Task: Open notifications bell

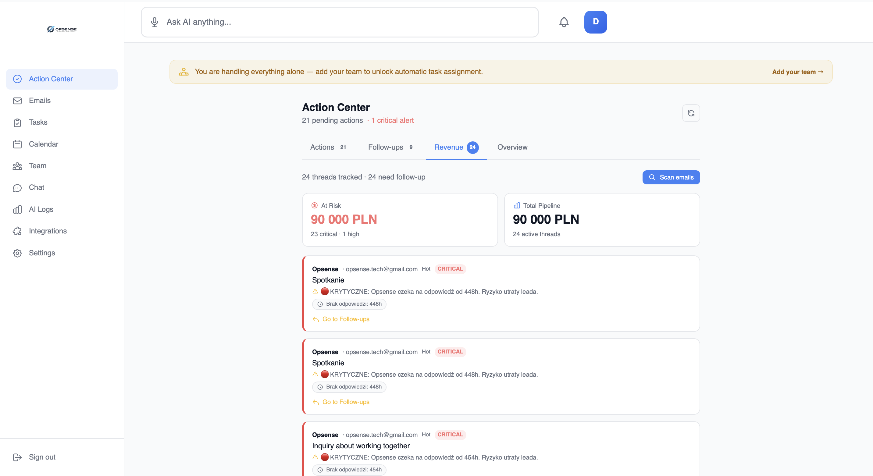Action: pyautogui.click(x=564, y=22)
